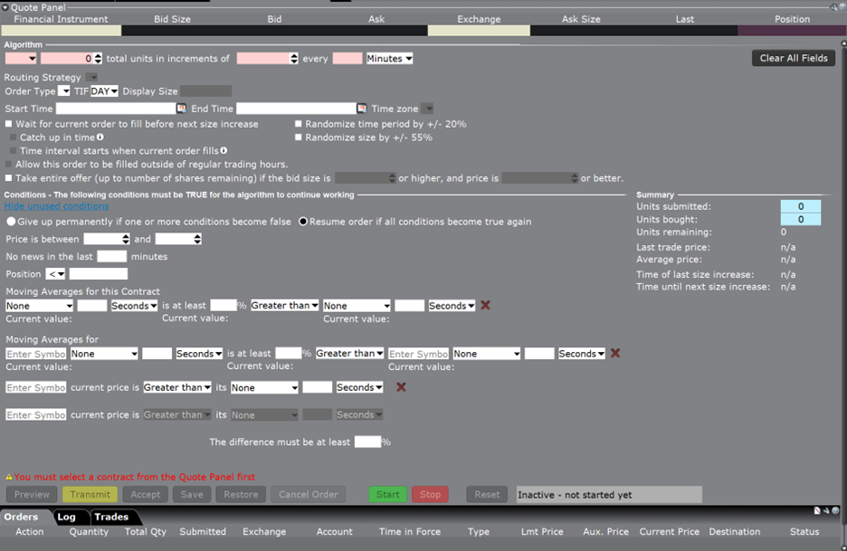This screenshot has width=847, height=551.
Task: Open Quote Panel configuration wrench icon
Action: tap(833, 7)
